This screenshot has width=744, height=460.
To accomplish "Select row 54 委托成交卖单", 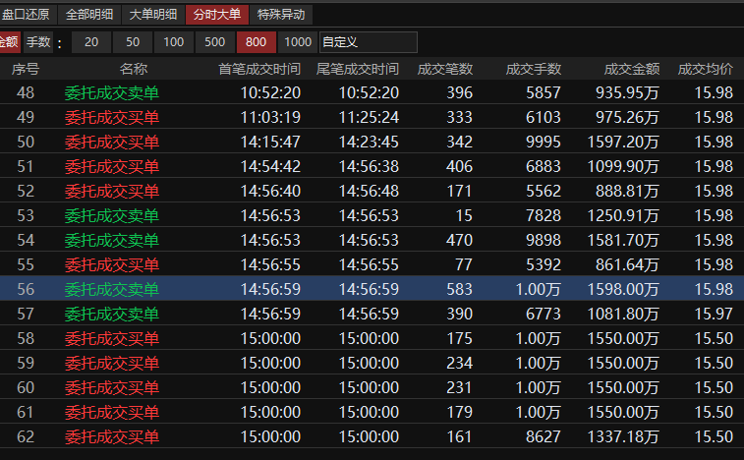I will [x=372, y=240].
